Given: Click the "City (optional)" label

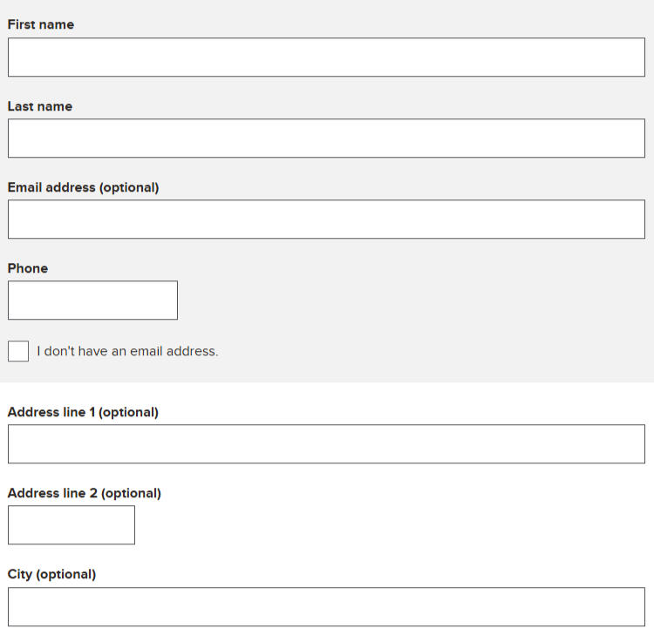Looking at the screenshot, I should click(x=51, y=574).
